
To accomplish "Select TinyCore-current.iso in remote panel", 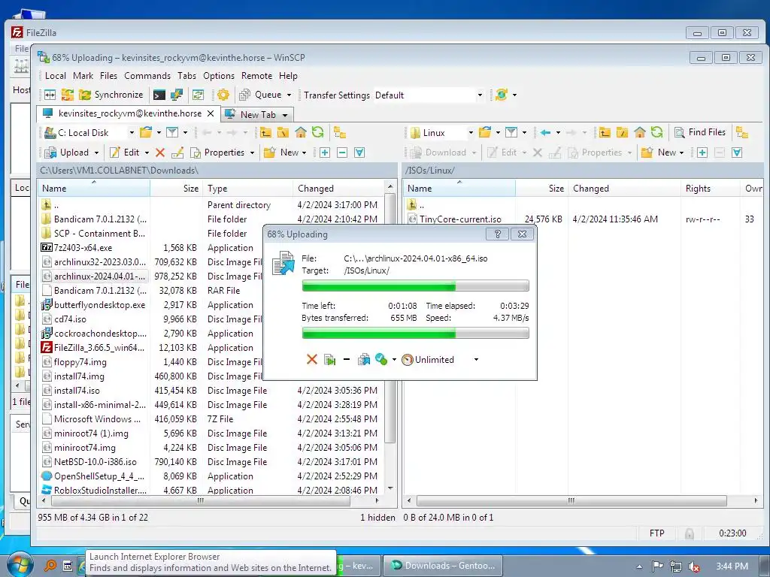I will click(x=461, y=219).
